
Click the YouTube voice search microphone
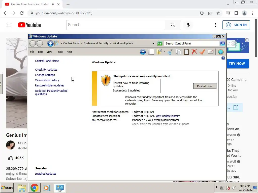[x=188, y=25]
